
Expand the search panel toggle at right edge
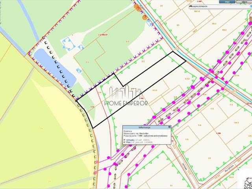click(x=251, y=6)
